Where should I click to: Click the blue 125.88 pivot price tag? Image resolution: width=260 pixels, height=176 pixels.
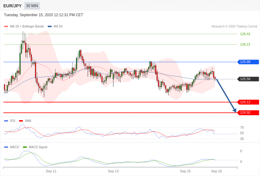(x=248, y=62)
